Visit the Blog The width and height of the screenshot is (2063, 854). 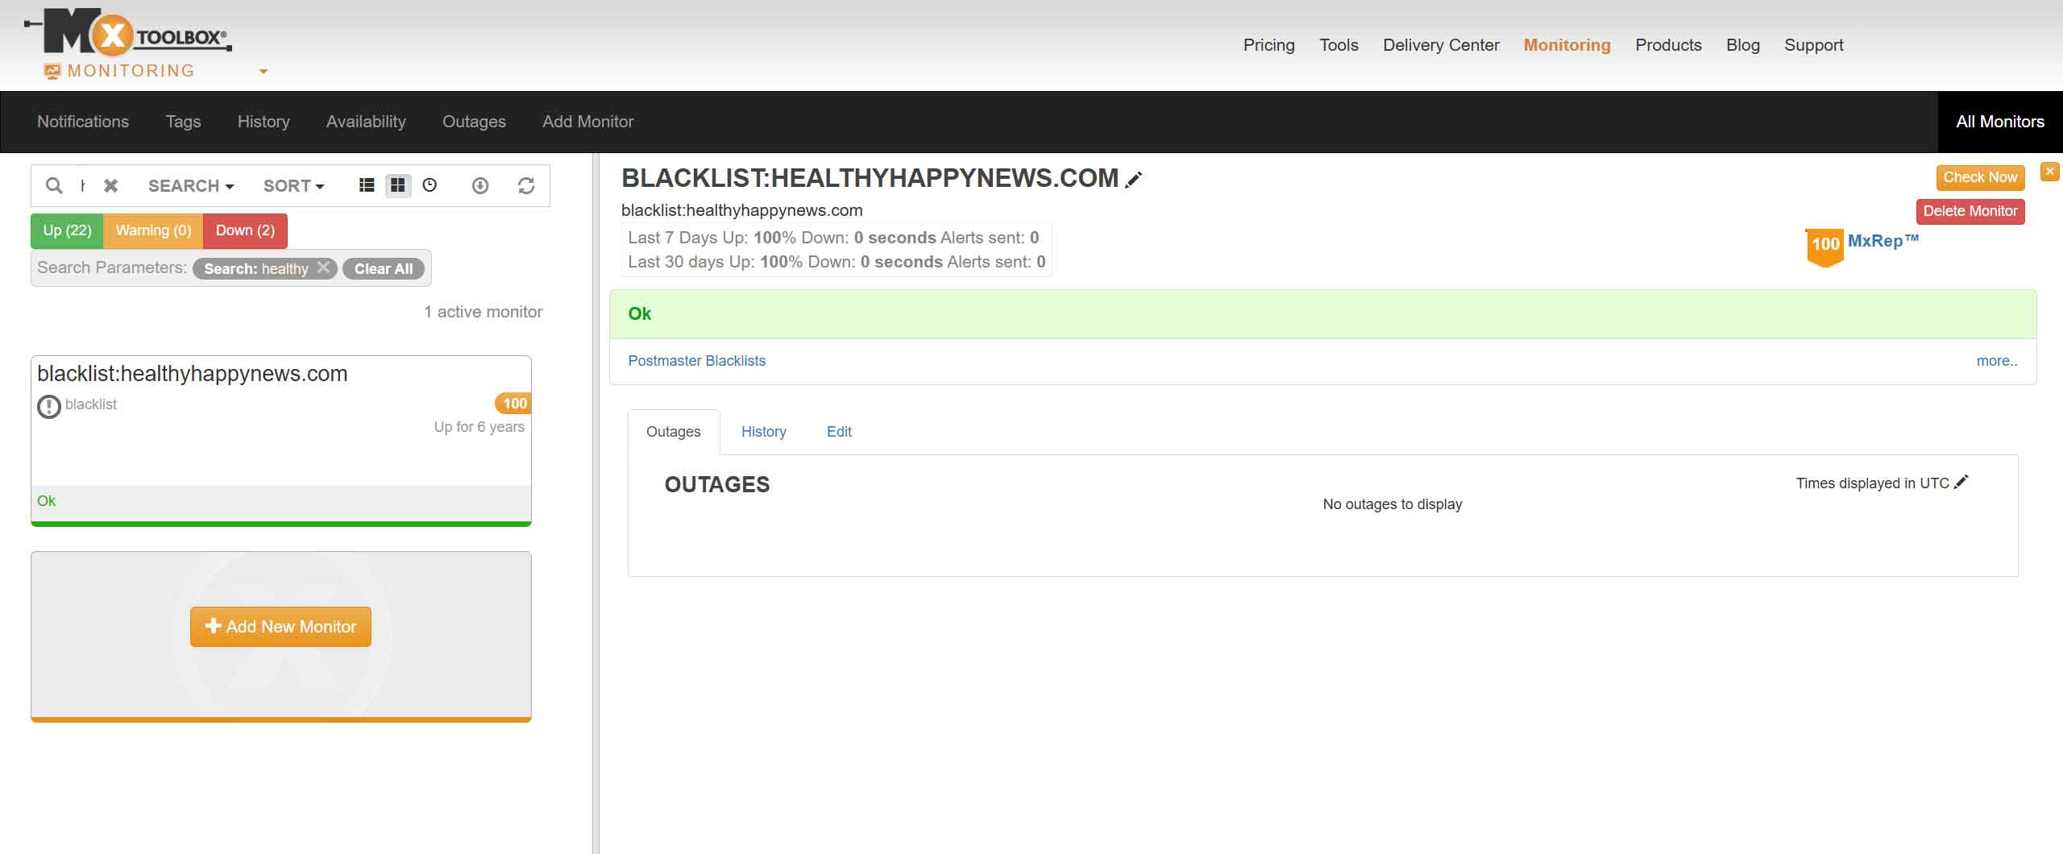pyautogui.click(x=1742, y=45)
